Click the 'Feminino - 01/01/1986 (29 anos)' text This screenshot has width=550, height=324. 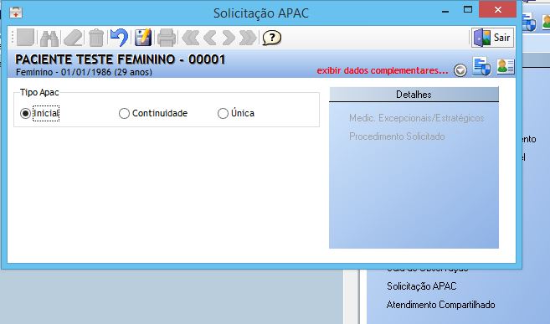point(85,72)
